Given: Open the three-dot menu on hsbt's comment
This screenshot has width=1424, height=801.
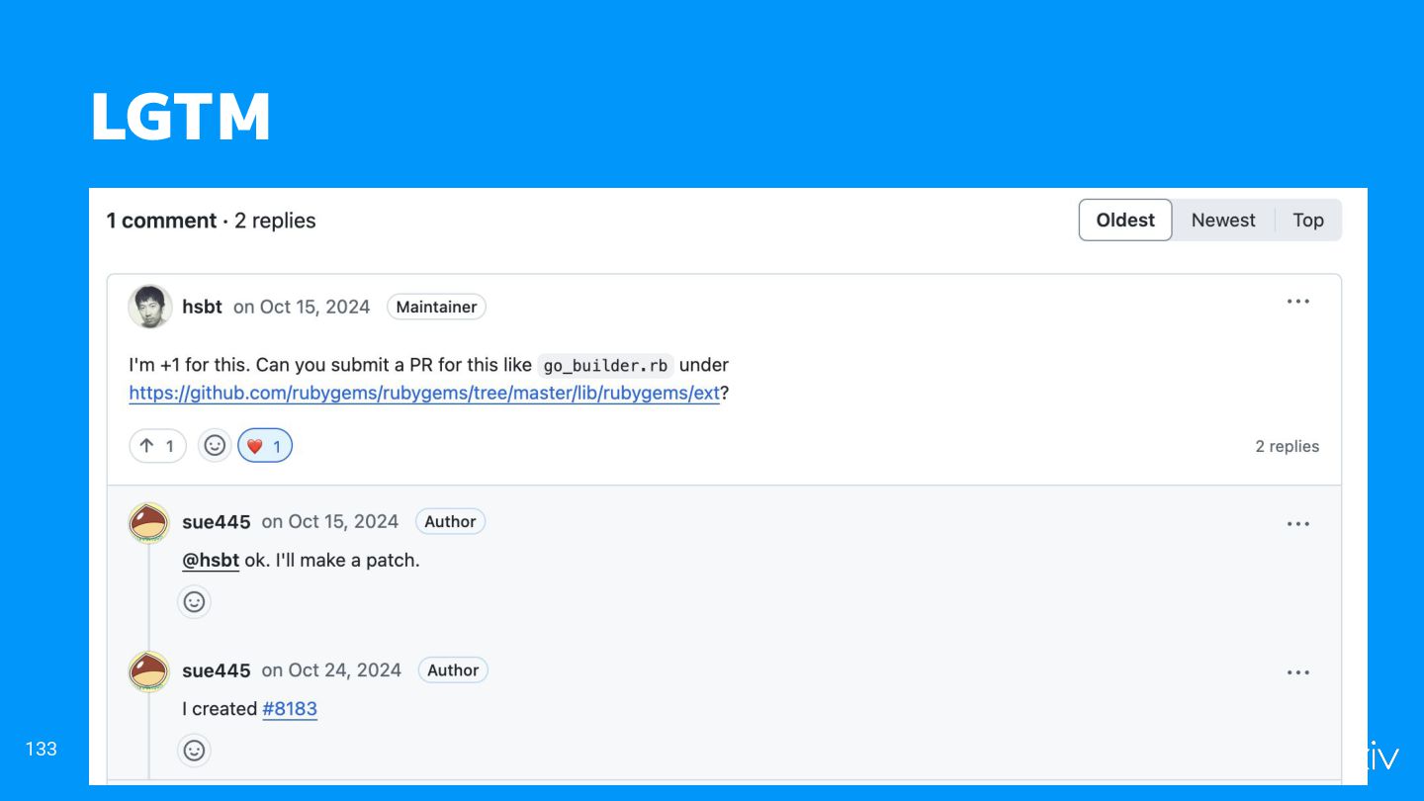Looking at the screenshot, I should pyautogui.click(x=1298, y=302).
